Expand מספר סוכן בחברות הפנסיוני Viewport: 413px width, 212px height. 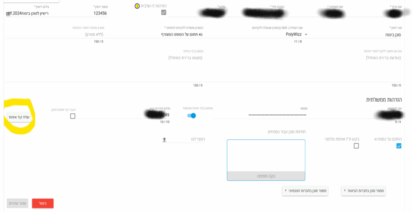pyautogui.click(x=305, y=190)
